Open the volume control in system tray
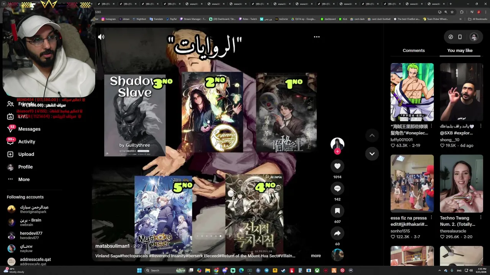Screen dimensions: 490x275 (x=471, y=270)
